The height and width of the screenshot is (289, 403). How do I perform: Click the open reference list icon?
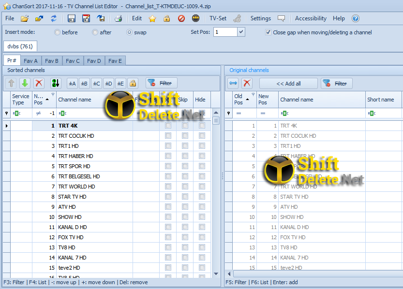pos(39,18)
